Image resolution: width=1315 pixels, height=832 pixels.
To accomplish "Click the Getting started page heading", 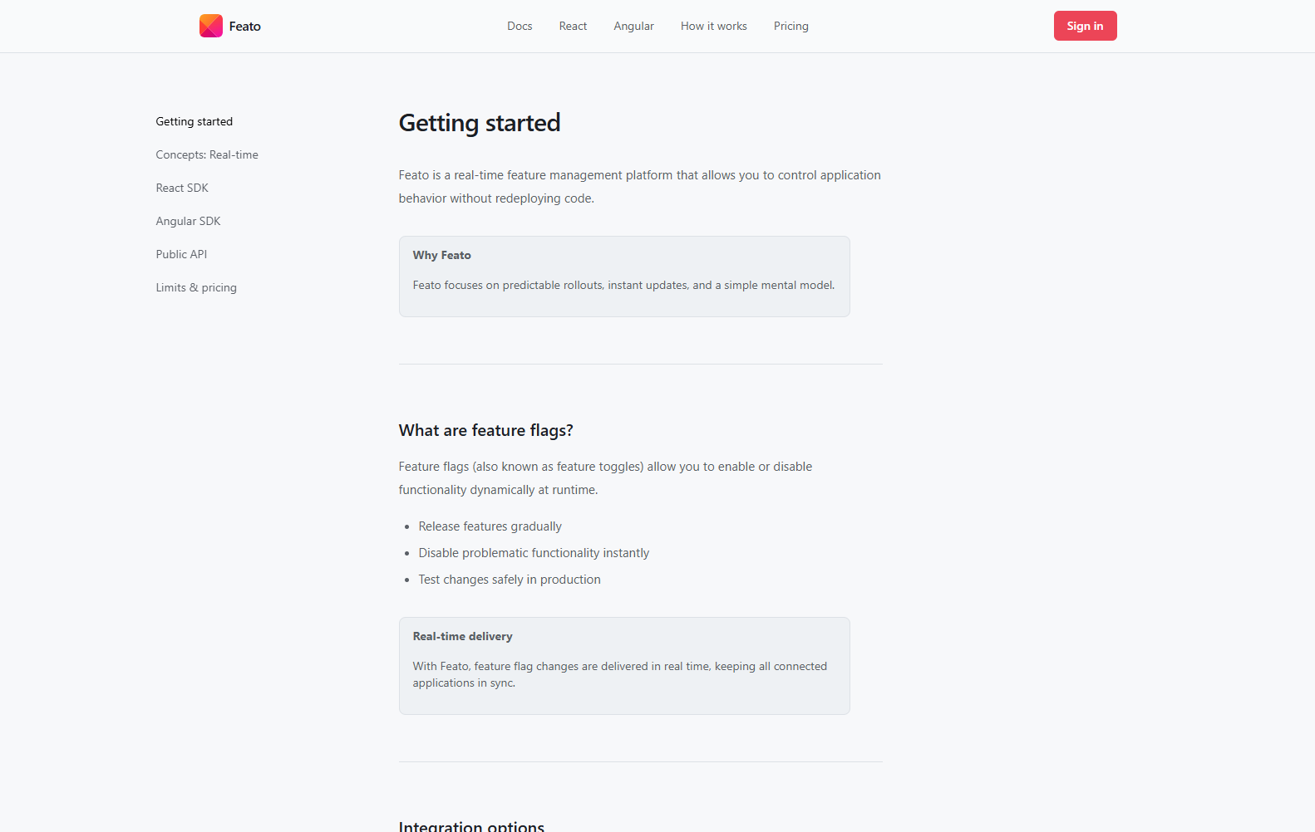I will pos(480,123).
